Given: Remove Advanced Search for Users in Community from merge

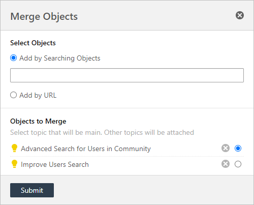Looking at the screenshot, I should coord(226,148).
